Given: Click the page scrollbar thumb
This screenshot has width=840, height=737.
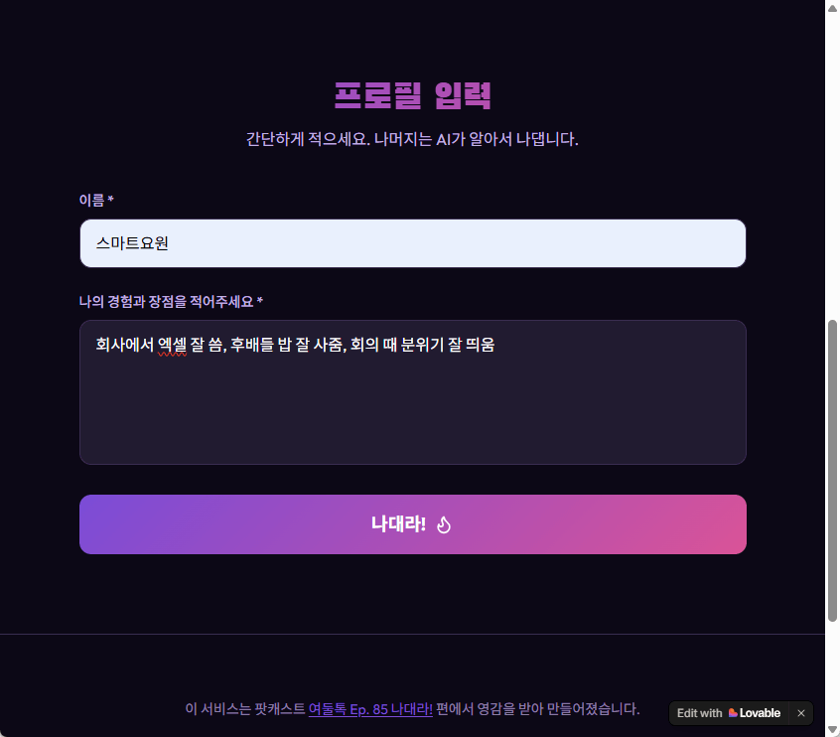Looking at the screenshot, I should click(832, 470).
